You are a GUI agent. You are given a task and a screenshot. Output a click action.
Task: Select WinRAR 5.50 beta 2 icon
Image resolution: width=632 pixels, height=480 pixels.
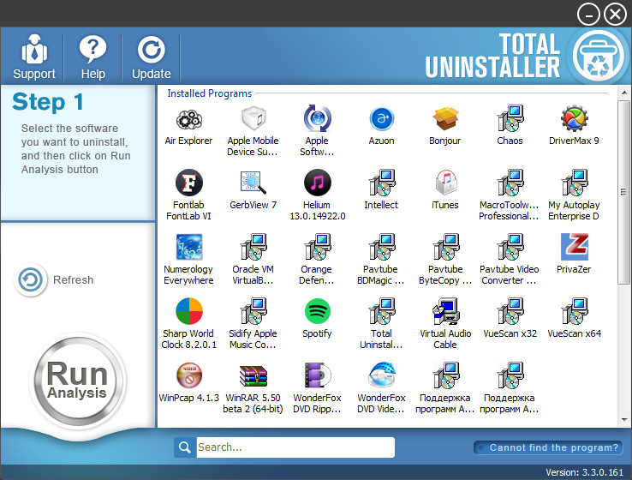pos(253,376)
